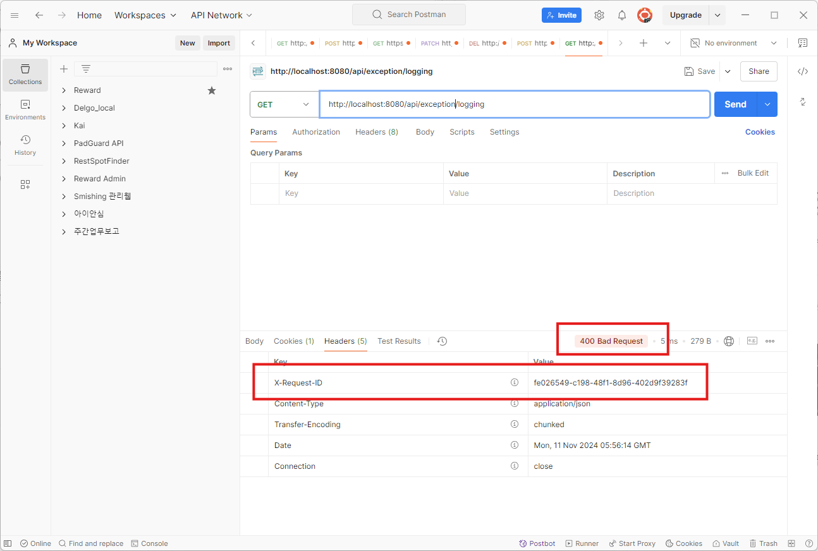Open the Kai collection row
This screenshot has width=818, height=551.
(145, 126)
